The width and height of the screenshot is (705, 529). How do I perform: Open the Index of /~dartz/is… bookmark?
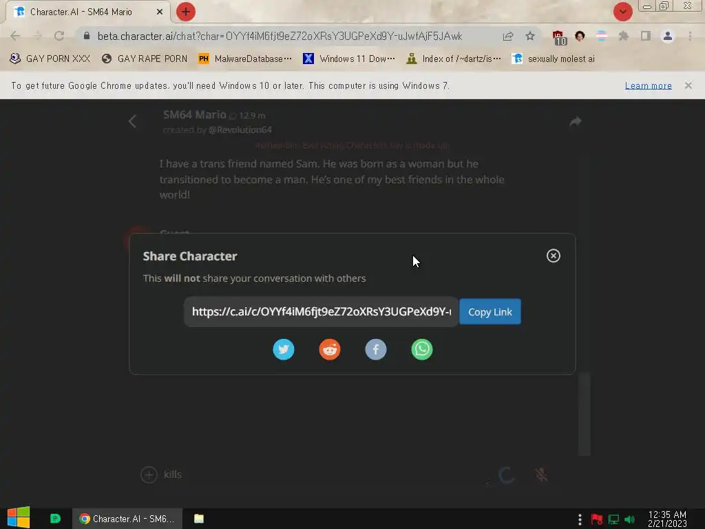[x=453, y=59]
